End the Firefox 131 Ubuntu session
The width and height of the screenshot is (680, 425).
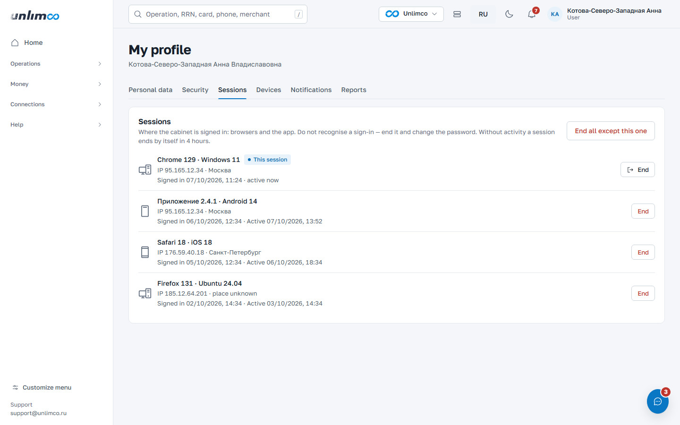(643, 293)
